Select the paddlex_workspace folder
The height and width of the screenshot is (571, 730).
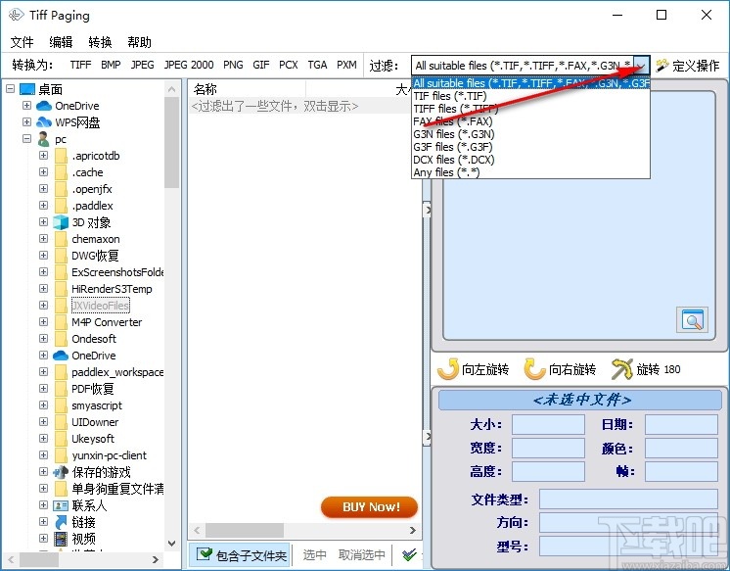click(x=117, y=372)
